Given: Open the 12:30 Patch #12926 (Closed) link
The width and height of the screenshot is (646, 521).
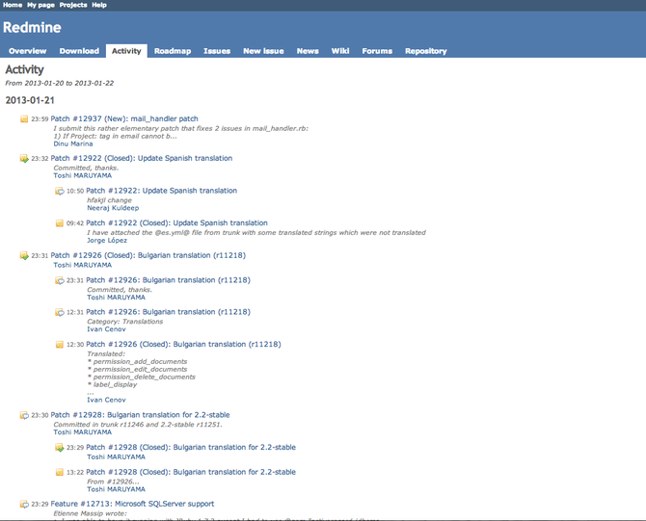Looking at the screenshot, I should click(183, 345).
